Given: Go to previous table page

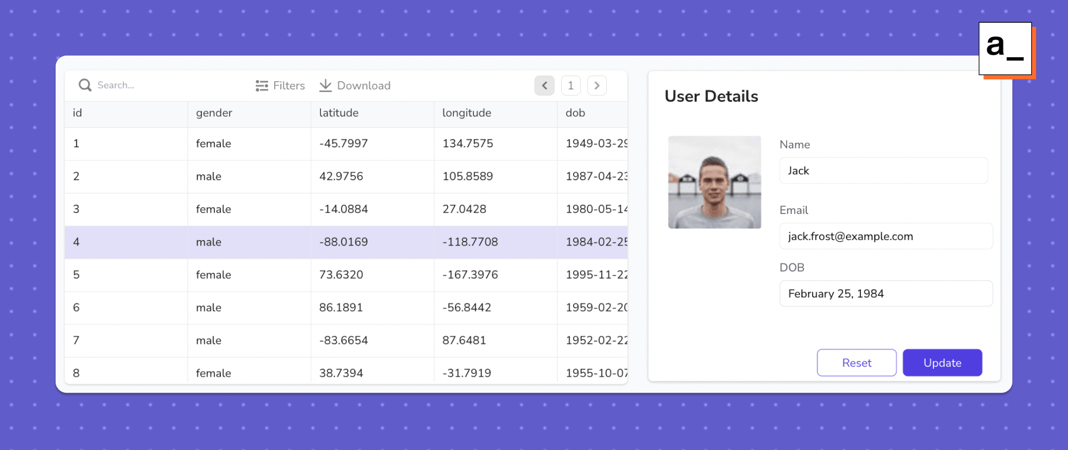Looking at the screenshot, I should click(544, 86).
